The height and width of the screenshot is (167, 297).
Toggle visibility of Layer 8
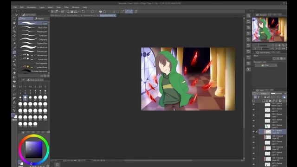click(254, 110)
